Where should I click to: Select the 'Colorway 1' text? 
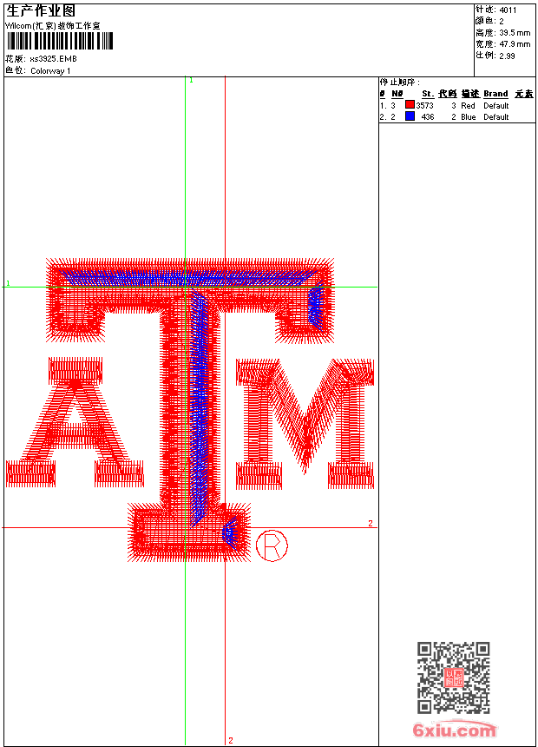pos(50,71)
